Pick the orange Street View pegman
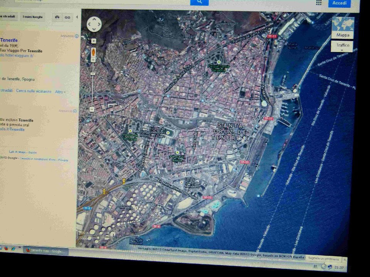This screenshot has width=370, height=277. 93,52
